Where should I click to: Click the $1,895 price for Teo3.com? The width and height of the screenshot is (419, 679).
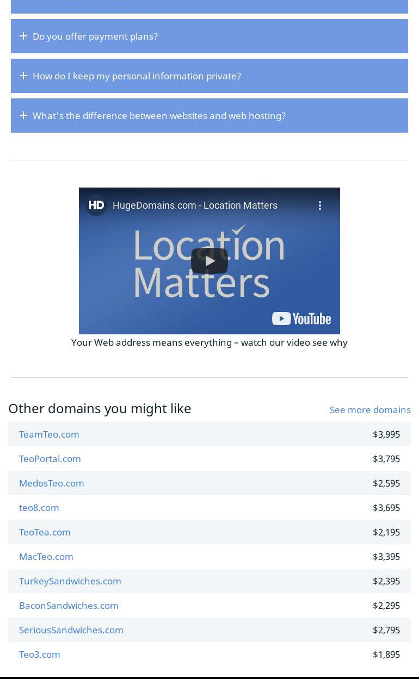click(x=386, y=655)
